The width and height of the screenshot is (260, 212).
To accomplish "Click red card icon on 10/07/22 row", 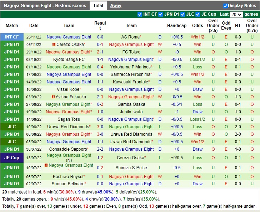I will point(46,165).
